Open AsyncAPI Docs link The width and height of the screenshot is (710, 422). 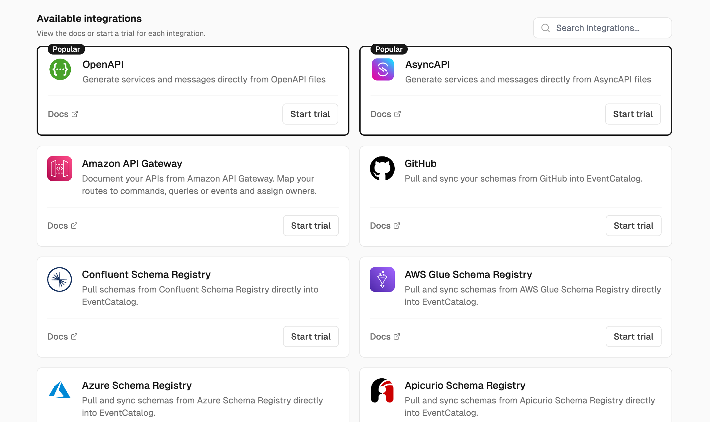point(386,114)
